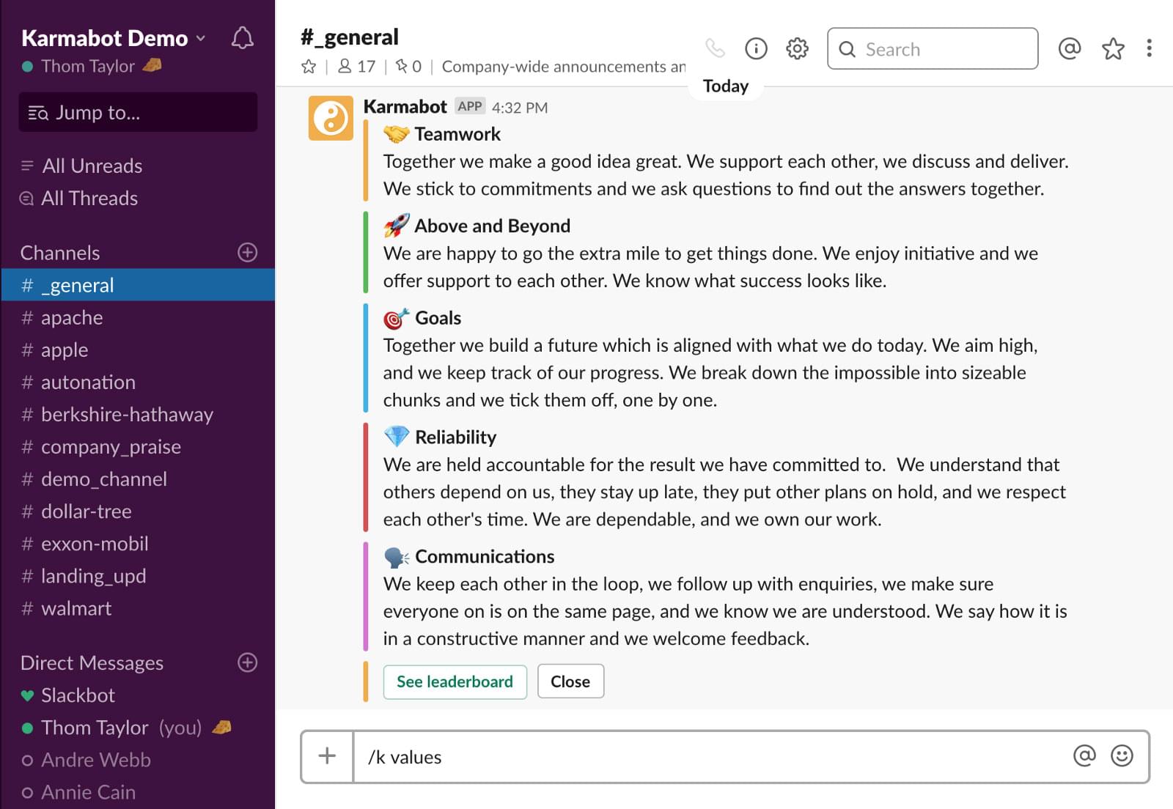Start a call with phone icon

point(715,48)
